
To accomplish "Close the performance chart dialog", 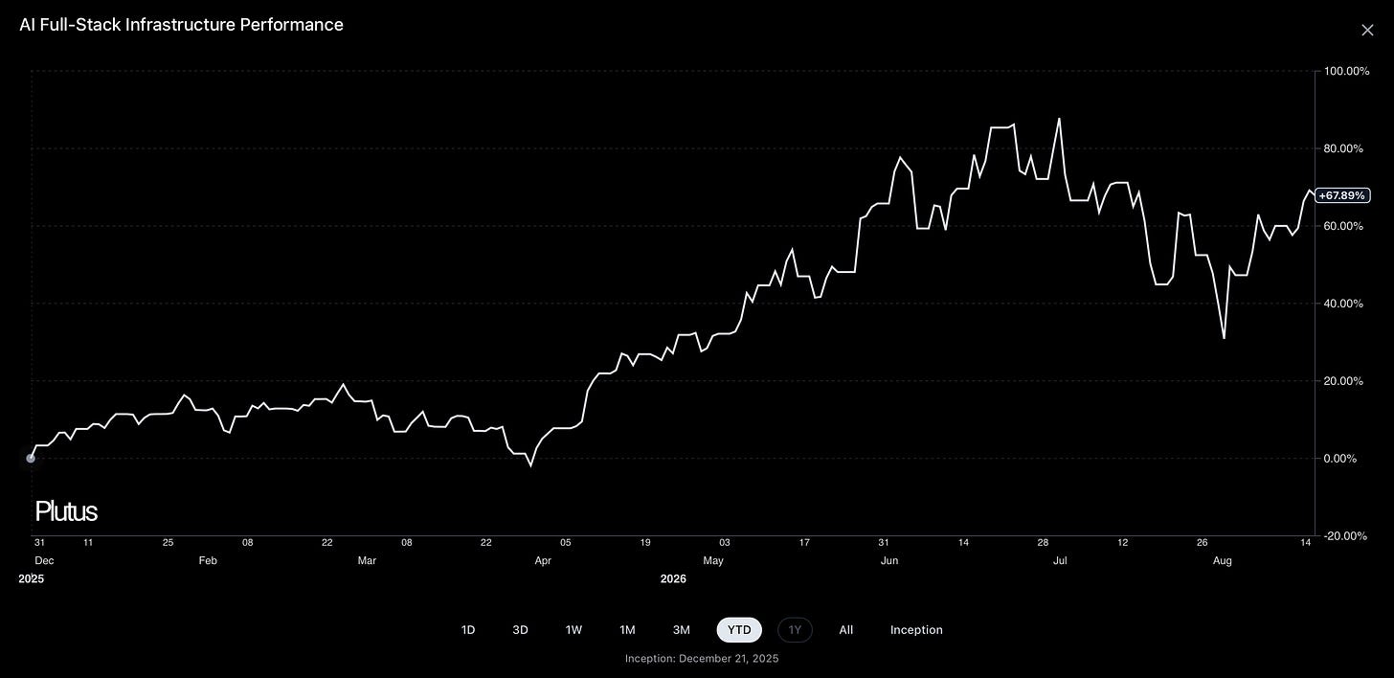I will (1367, 31).
